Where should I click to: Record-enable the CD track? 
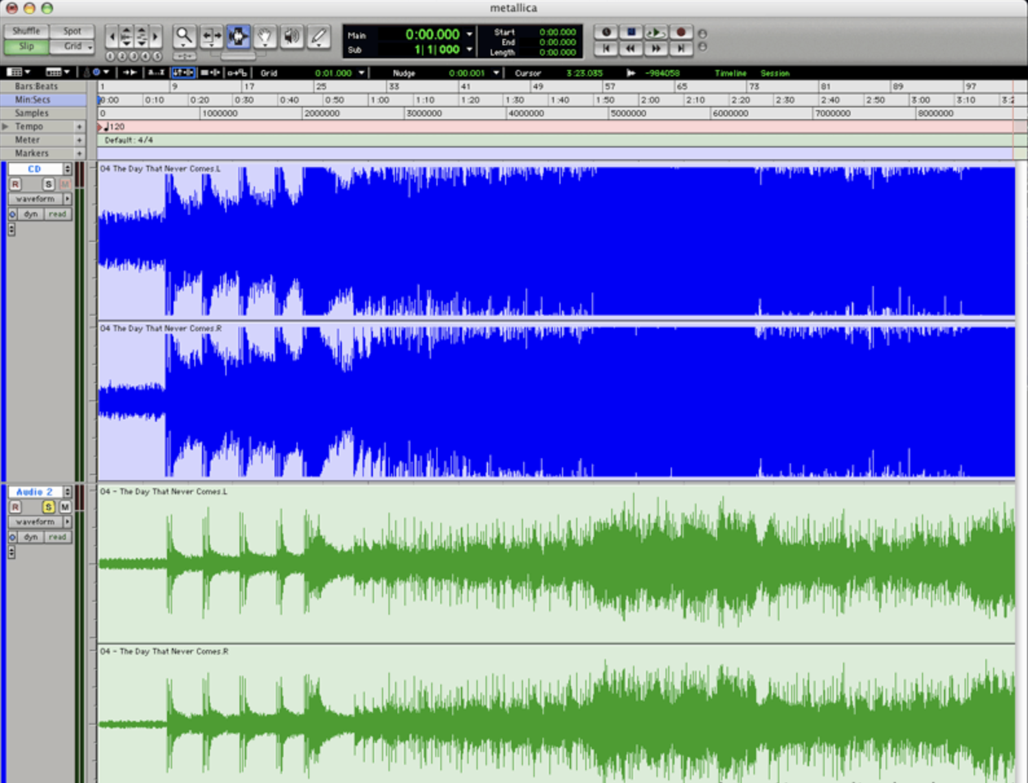(15, 184)
